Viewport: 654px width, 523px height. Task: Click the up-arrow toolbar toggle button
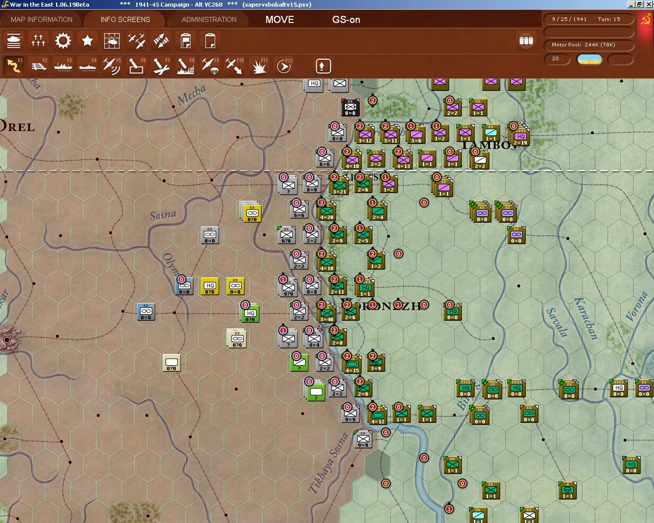click(322, 66)
